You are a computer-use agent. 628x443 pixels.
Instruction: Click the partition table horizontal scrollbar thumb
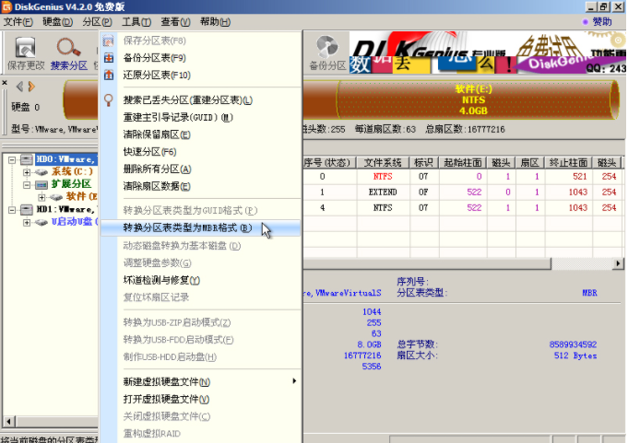(427, 263)
